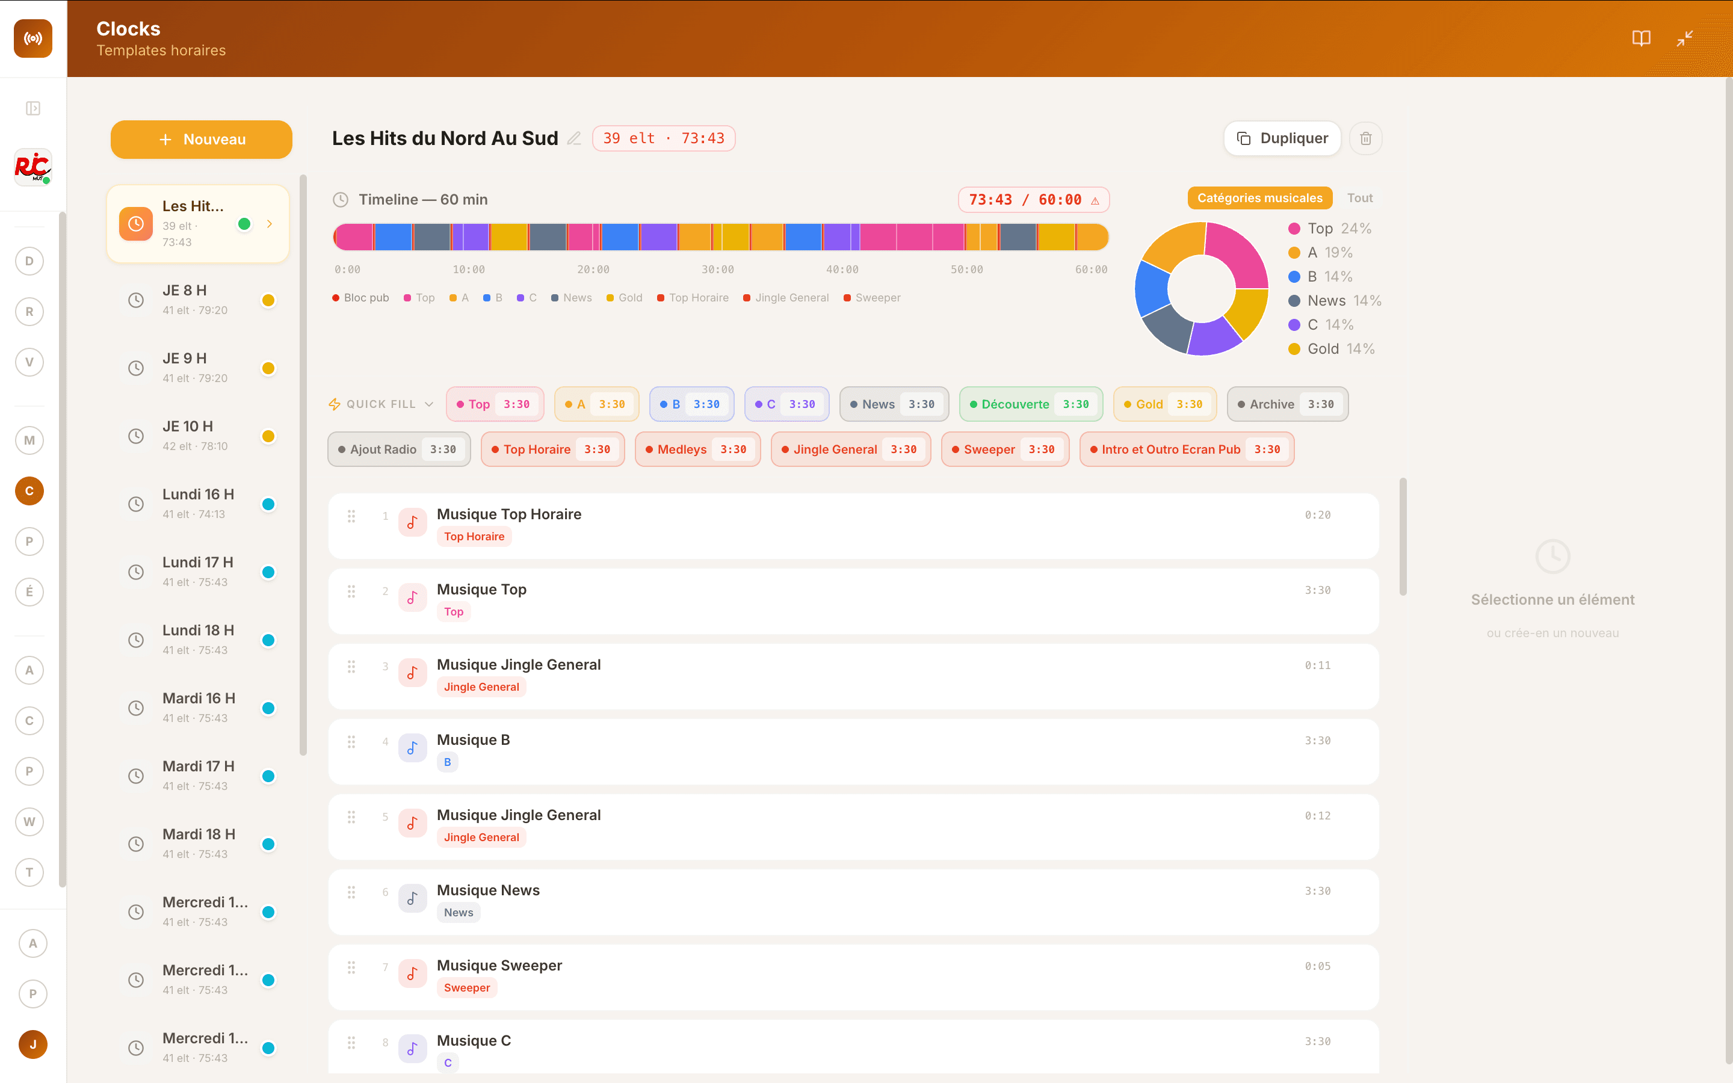Click music note icon of Musique News
1733x1083 pixels.
[x=412, y=898]
